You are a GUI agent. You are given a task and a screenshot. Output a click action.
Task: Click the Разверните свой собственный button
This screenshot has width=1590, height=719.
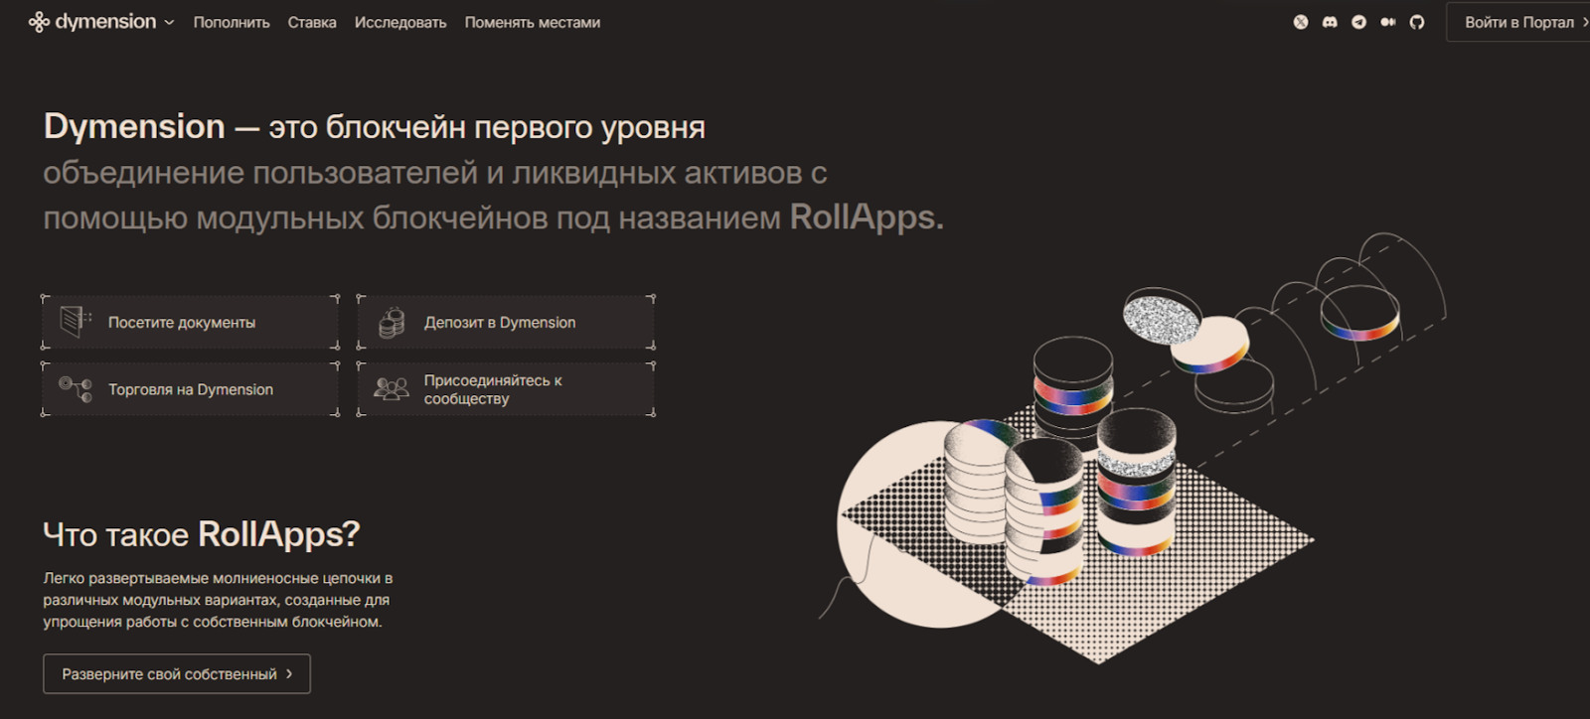coord(177,673)
